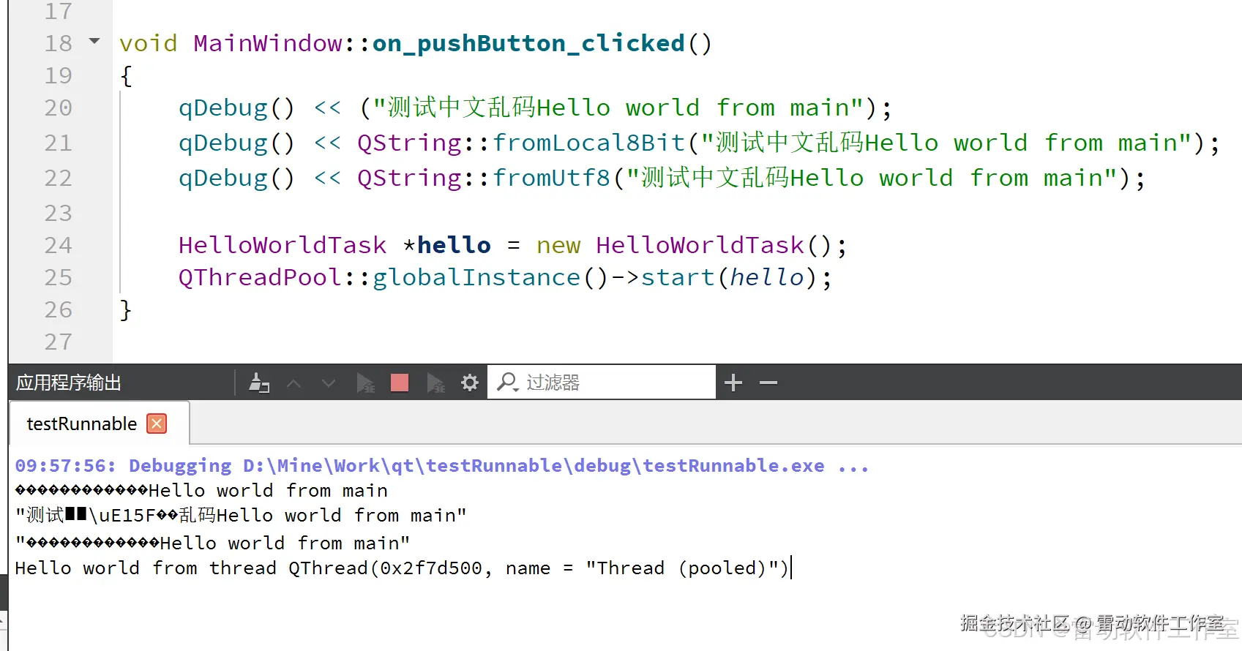Screen dimensions: 1242x651
Task: Close the testRunnable output tab
Action: click(157, 424)
